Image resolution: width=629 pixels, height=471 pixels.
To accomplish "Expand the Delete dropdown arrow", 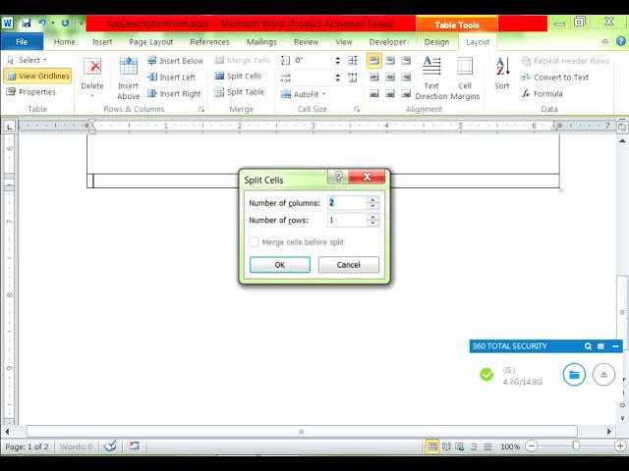I will tap(92, 96).
